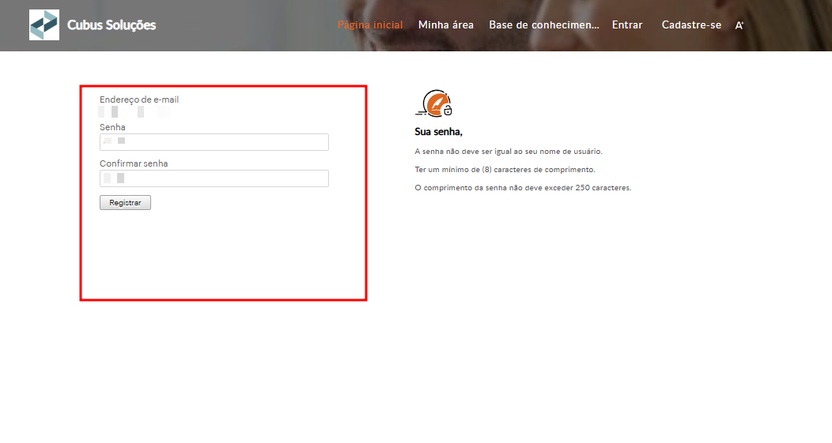832x443 pixels.
Task: Click the rule about username equality
Action: click(509, 151)
